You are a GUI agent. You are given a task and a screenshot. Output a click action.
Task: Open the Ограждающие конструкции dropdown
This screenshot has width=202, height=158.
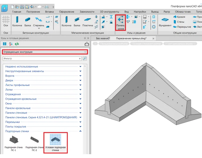[x=45, y=52]
